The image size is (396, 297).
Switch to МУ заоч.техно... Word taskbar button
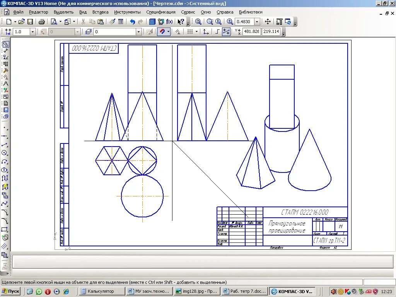[149, 291]
